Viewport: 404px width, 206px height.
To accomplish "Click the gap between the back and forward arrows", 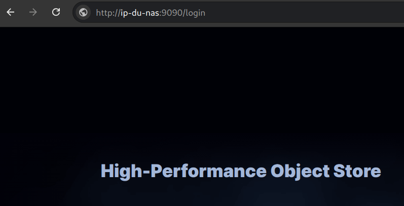I will (x=22, y=12).
